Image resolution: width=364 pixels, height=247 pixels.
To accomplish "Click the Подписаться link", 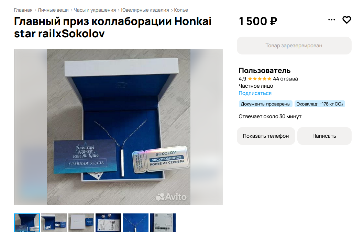I will click(x=255, y=93).
